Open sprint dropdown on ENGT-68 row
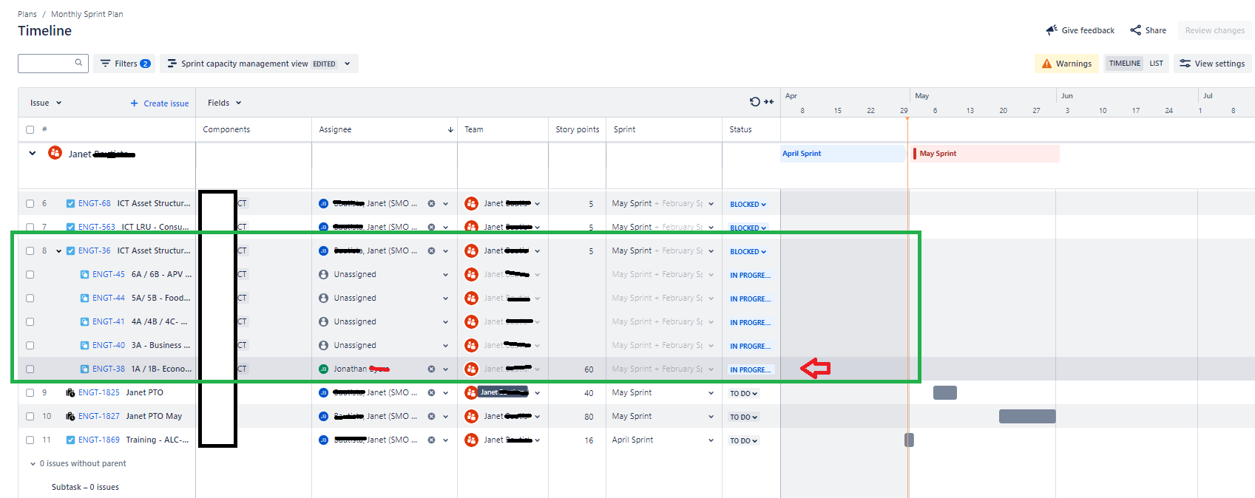The width and height of the screenshot is (1255, 498). [x=711, y=204]
